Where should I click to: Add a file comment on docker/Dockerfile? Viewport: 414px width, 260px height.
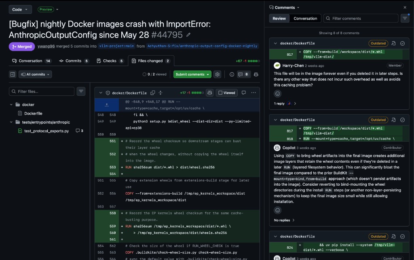pos(244,93)
